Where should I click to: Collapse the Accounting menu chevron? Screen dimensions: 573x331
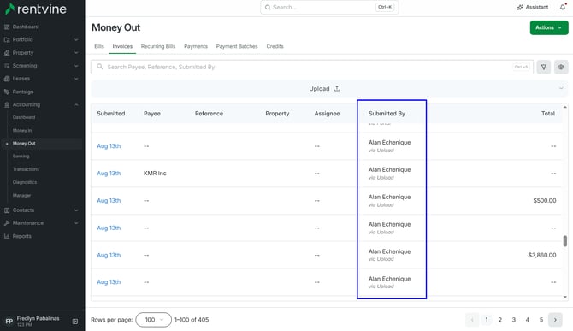coord(76,104)
